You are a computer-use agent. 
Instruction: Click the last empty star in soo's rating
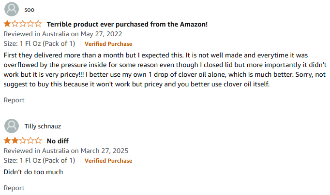pyautogui.click(x=38, y=24)
